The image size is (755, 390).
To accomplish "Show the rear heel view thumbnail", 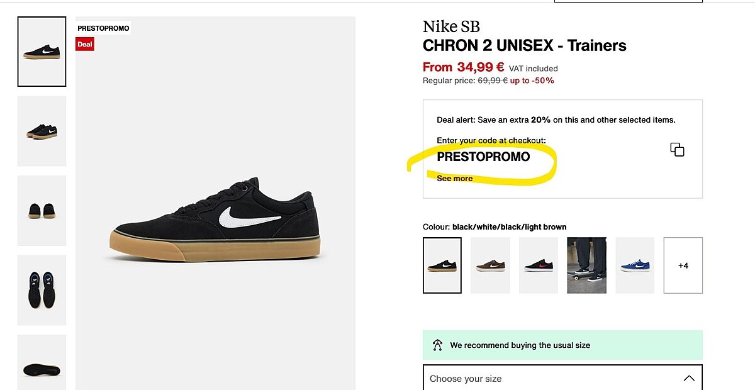I will 42,211.
